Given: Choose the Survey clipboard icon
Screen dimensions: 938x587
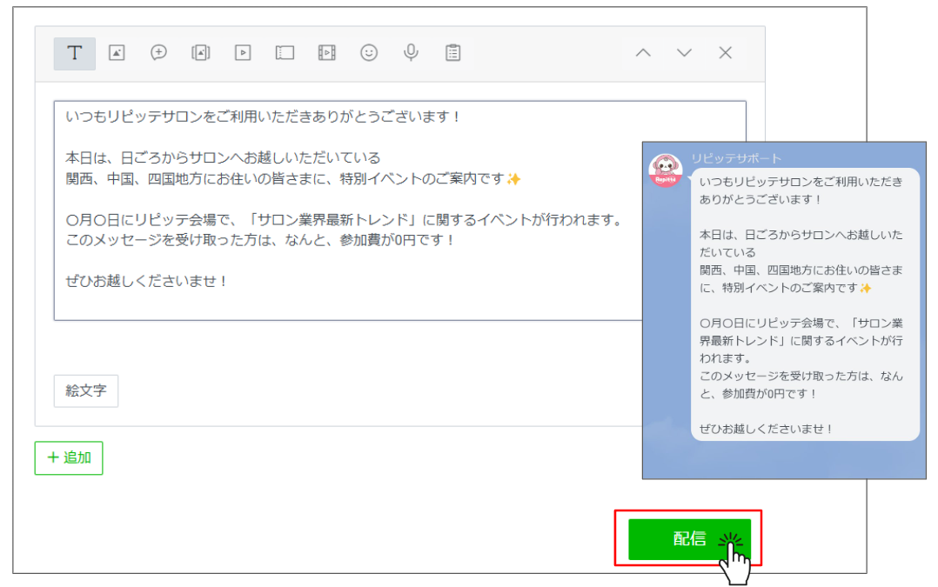Looking at the screenshot, I should pyautogui.click(x=452, y=53).
